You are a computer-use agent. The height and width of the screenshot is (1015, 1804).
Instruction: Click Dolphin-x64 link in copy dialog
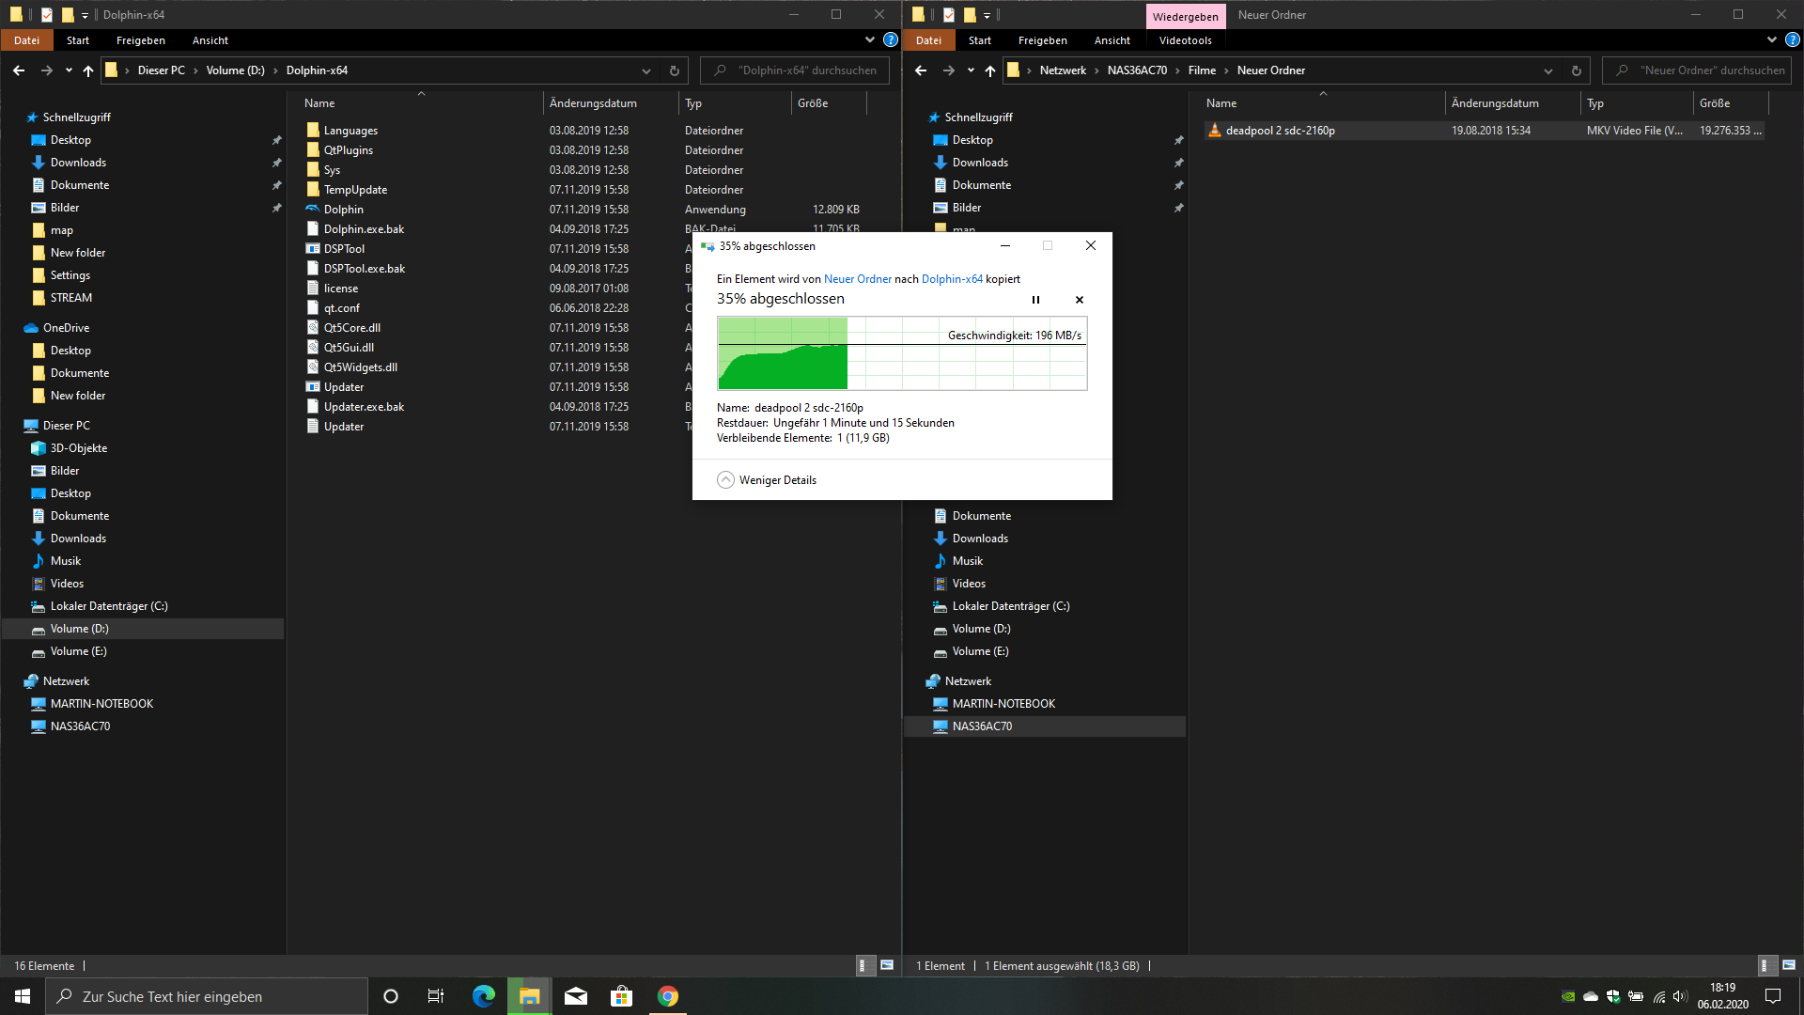click(x=951, y=279)
